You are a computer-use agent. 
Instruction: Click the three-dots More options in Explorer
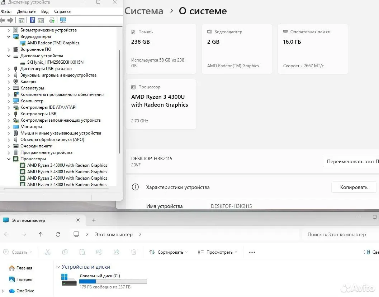point(252,252)
